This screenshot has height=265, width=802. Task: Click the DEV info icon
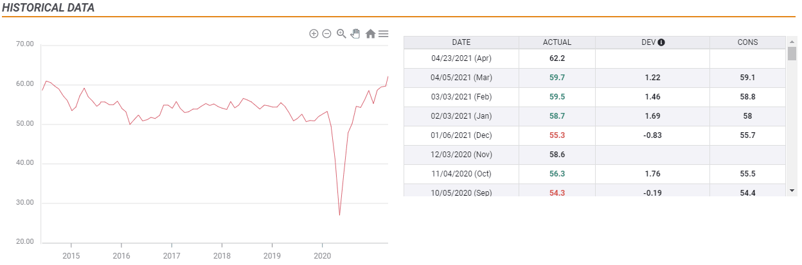[x=661, y=42]
